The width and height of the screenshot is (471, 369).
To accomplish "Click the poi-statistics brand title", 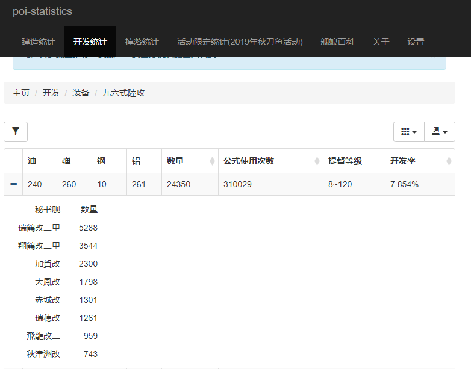I will [x=42, y=11].
